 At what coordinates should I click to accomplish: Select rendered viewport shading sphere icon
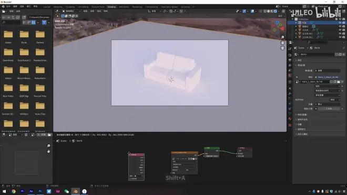(x=275, y=11)
